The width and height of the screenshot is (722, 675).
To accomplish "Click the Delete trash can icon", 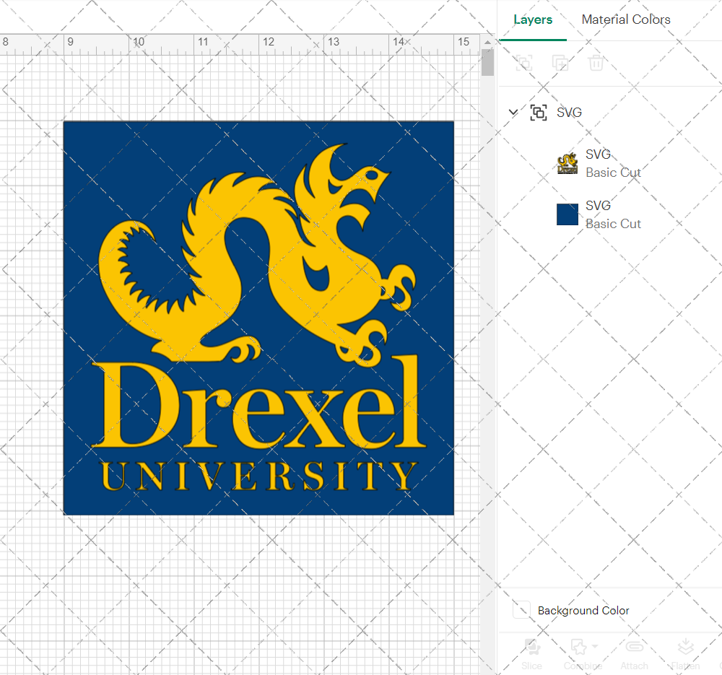I will tap(596, 63).
